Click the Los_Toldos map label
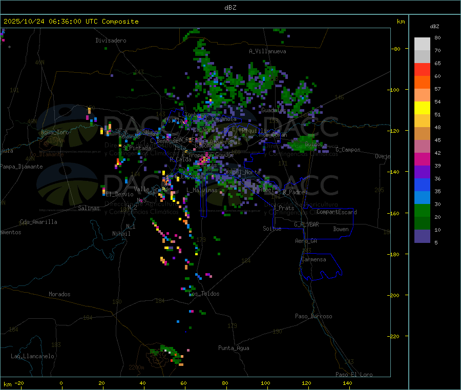This screenshot has width=461, height=390. click(x=204, y=294)
